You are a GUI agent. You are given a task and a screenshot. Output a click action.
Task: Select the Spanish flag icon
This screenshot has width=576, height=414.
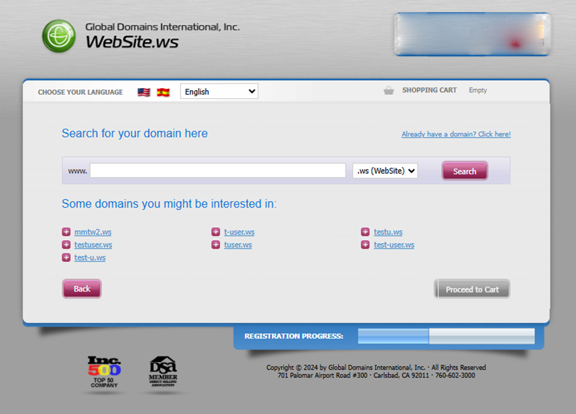click(x=162, y=91)
